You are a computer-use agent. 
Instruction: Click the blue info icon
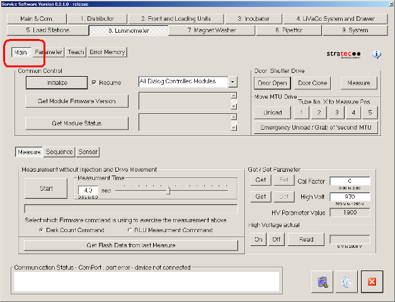tap(377, 55)
